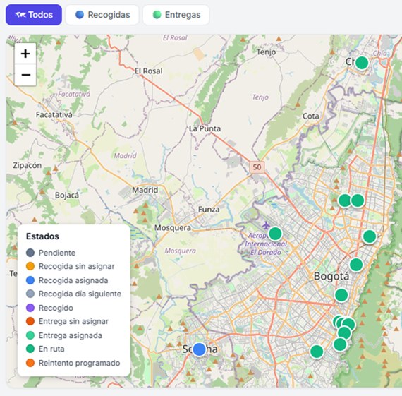The height and width of the screenshot is (396, 402).
Task: Click the Recogida día siguiente legend dot
Action: click(30, 294)
